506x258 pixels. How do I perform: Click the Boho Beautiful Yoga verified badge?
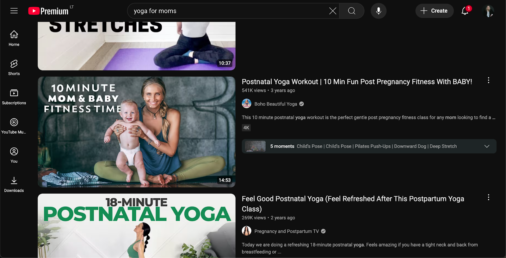pos(302,104)
